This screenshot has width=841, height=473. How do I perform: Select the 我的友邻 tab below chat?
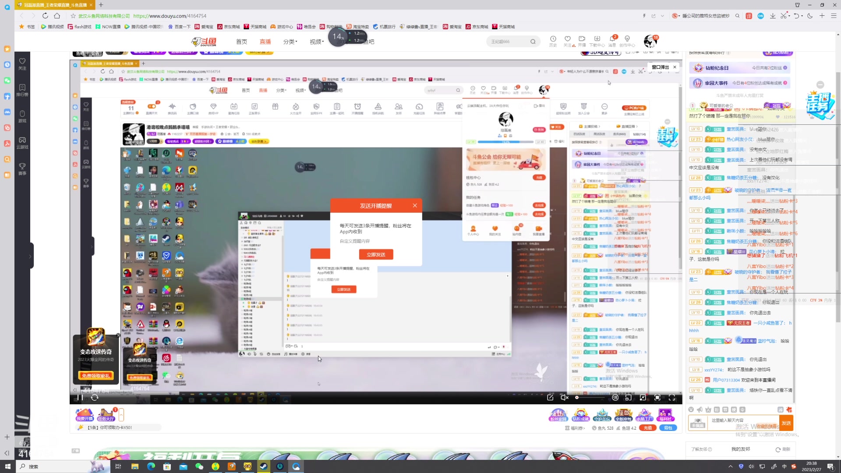point(740,449)
